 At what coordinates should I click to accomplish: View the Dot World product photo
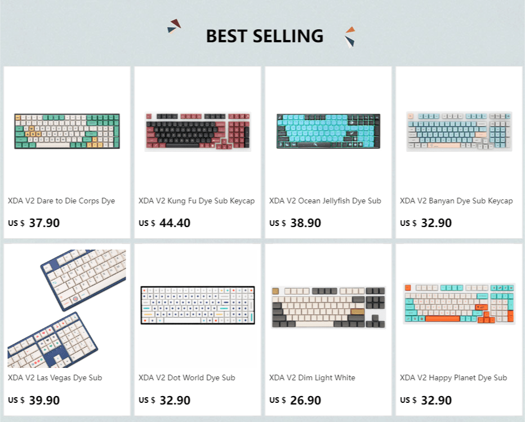click(x=197, y=307)
